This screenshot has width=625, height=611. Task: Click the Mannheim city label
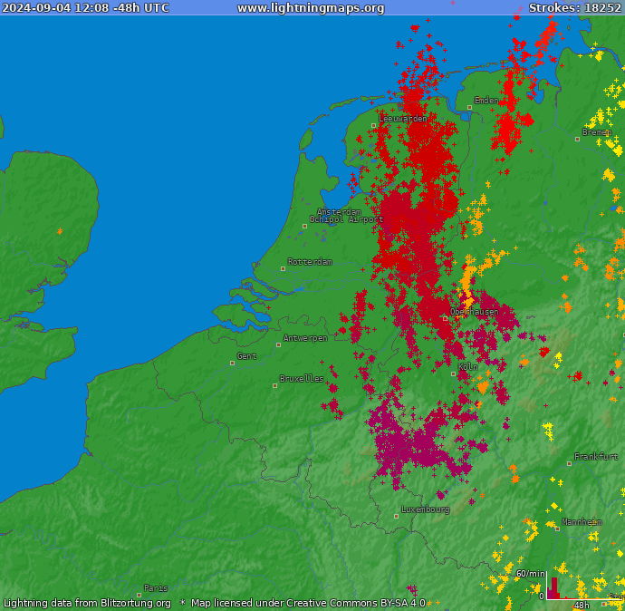pyautogui.click(x=582, y=521)
